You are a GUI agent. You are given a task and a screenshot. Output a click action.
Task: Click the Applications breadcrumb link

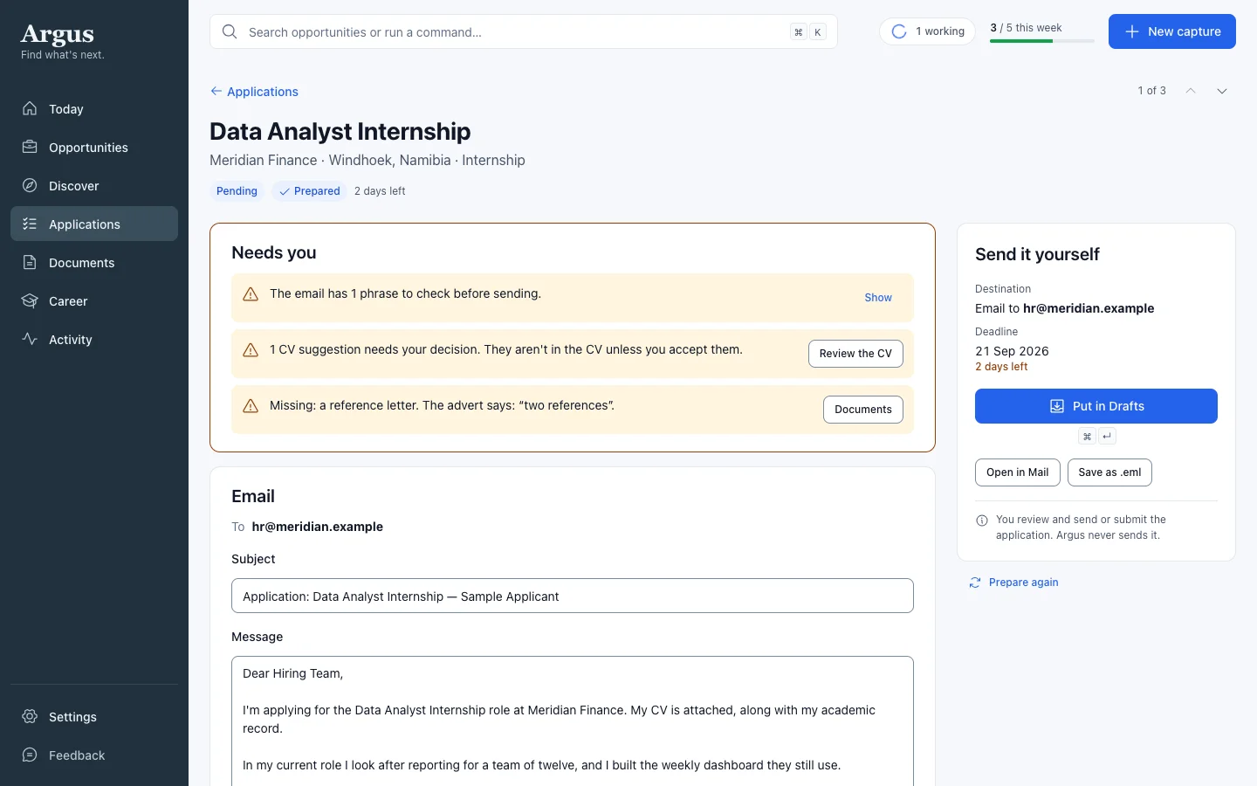coord(254,91)
